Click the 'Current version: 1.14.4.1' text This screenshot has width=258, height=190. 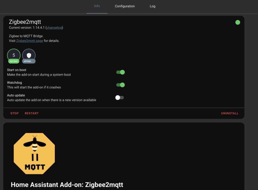[27, 28]
